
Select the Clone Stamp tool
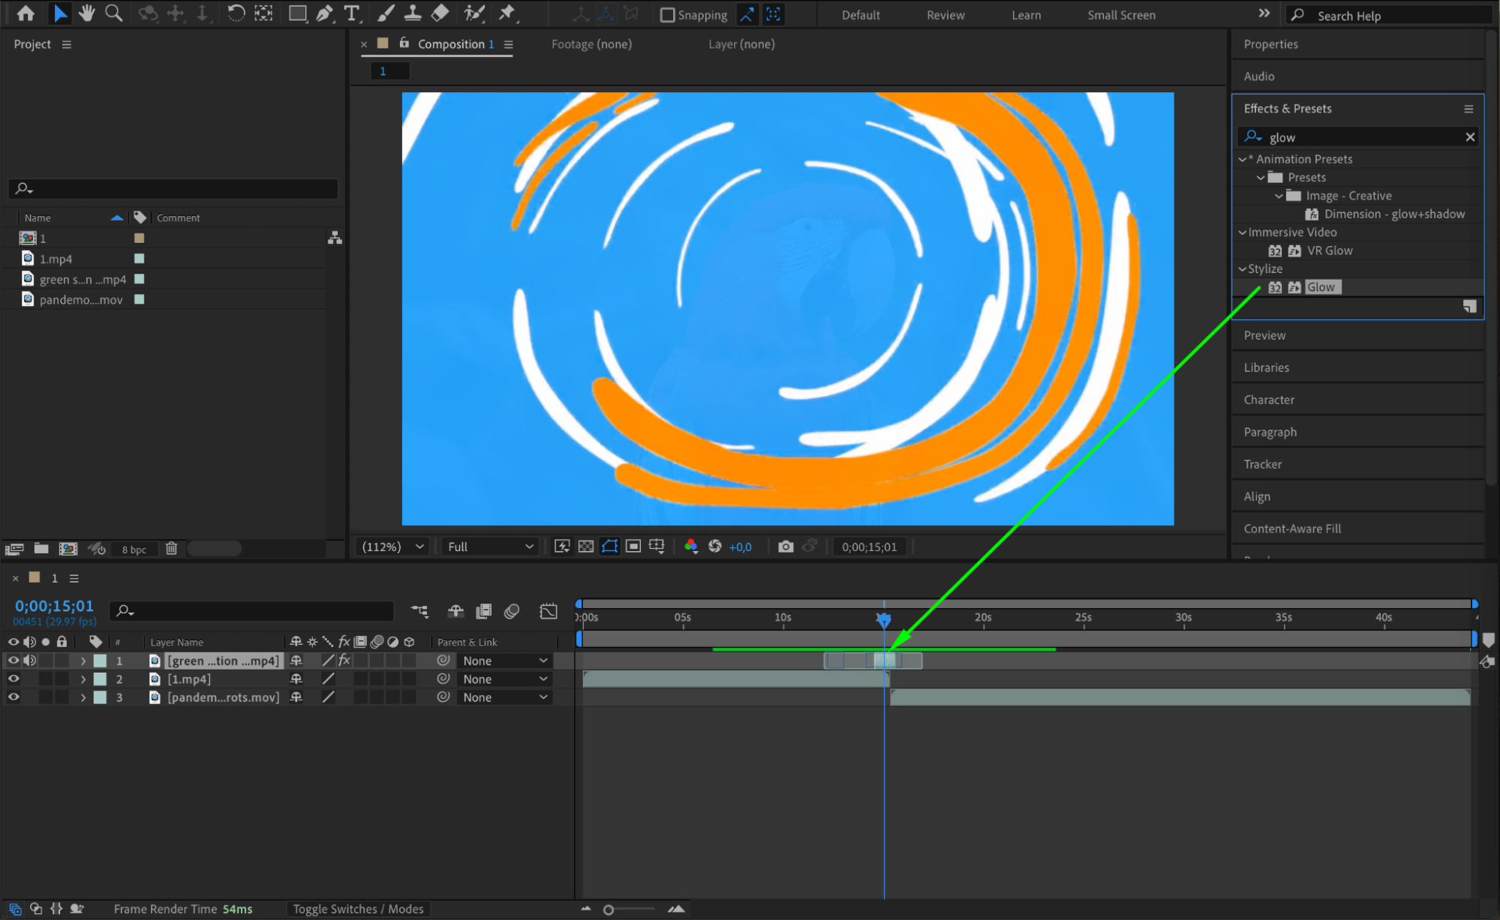[412, 13]
